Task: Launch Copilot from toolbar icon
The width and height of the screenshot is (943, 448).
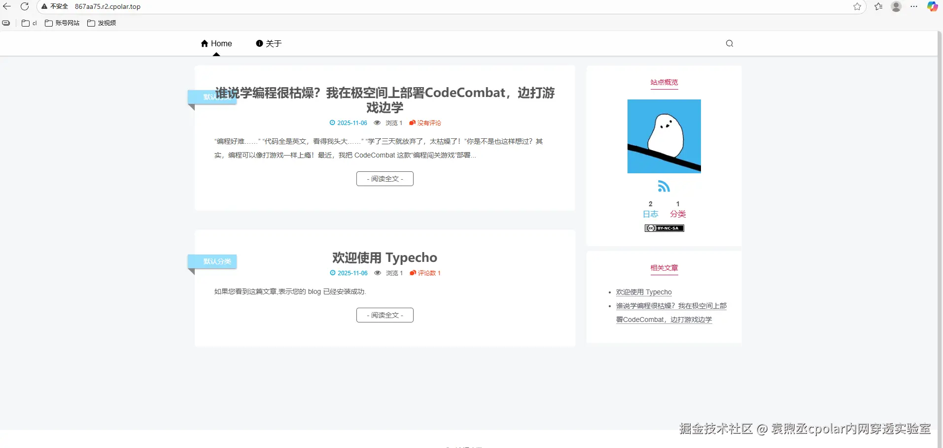Action: pyautogui.click(x=932, y=6)
